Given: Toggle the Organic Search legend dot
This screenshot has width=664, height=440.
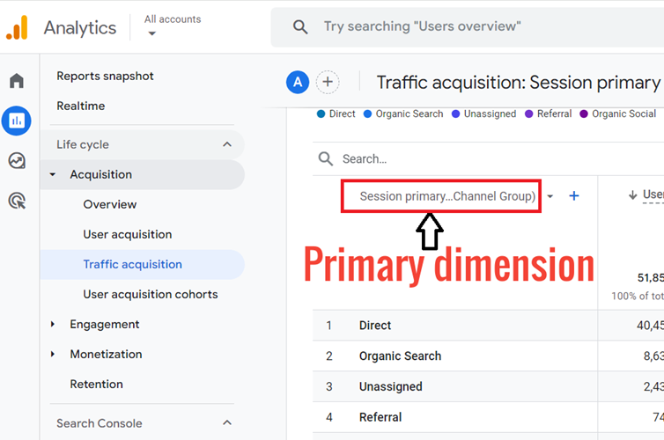Looking at the screenshot, I should pos(367,114).
